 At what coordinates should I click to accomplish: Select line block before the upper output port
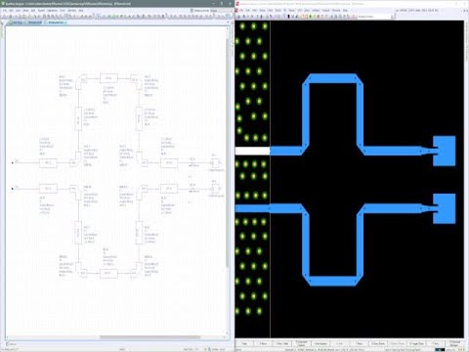pos(169,162)
